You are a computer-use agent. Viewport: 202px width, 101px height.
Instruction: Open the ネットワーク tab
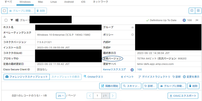[x=100, y=2]
